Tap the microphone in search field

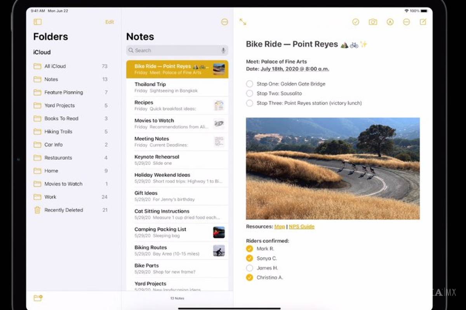pos(223,50)
